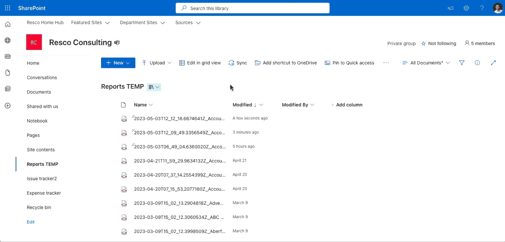Click Add column header
The height and width of the screenshot is (242, 505).
coord(346,105)
